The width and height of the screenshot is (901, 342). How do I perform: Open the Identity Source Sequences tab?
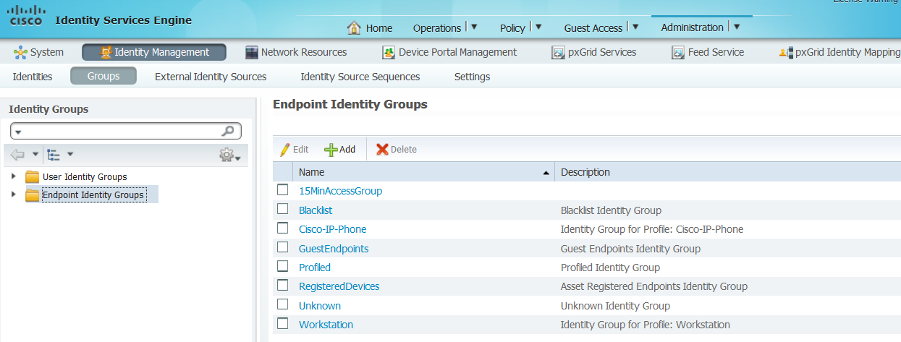pyautogui.click(x=360, y=76)
